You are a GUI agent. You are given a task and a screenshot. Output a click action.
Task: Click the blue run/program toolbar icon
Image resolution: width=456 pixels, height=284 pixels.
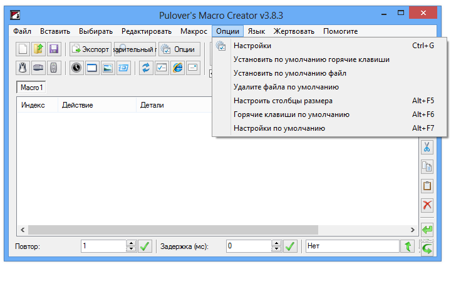click(123, 68)
